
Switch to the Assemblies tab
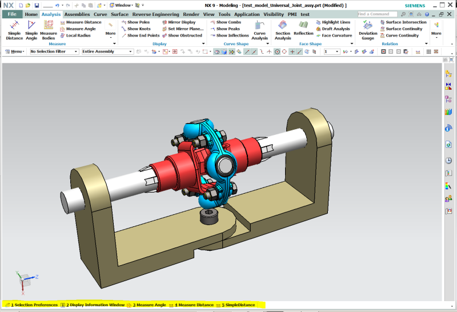coord(77,14)
